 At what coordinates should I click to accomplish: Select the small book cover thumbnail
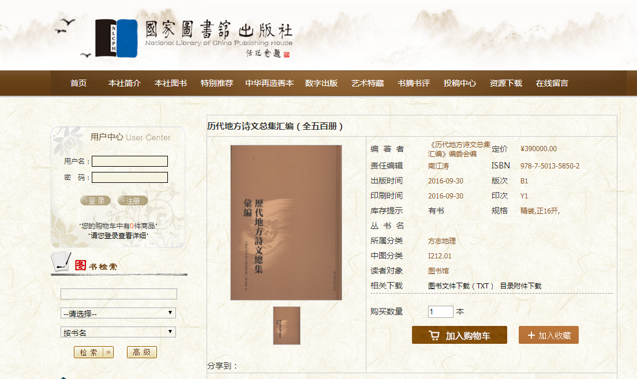(286, 325)
